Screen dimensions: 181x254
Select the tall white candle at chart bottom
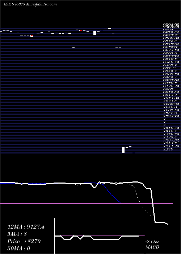coord(123,150)
